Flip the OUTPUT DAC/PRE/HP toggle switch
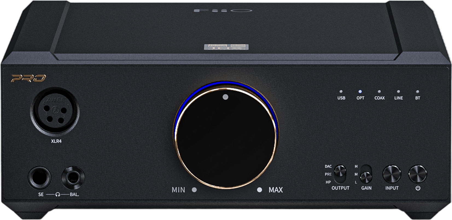Viewport: 452px width, 220px height. pos(340,174)
